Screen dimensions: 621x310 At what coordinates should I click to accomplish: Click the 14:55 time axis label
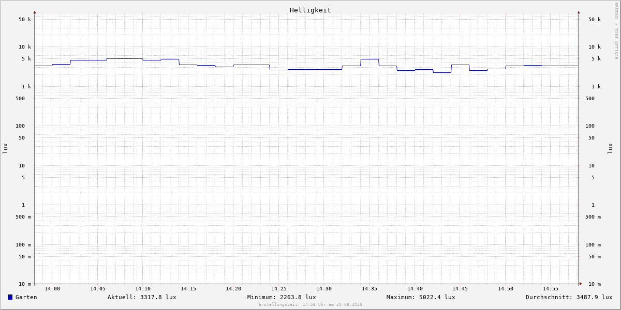(x=551, y=289)
